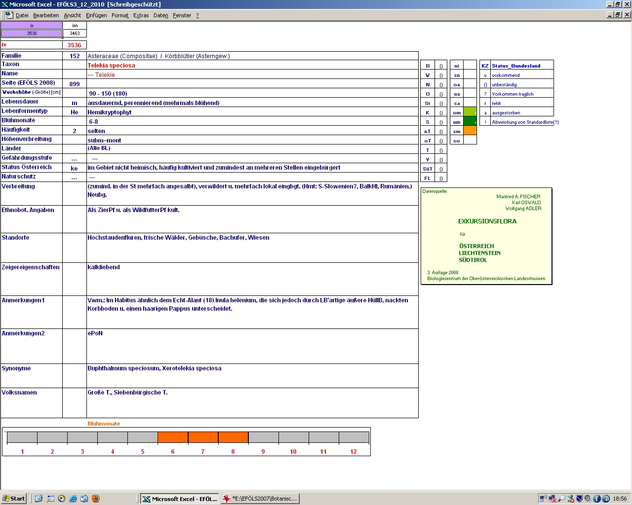Image resolution: width=632 pixels, height=505 pixels.
Task: Select the purple ix value cell 3536
Action: (32, 34)
